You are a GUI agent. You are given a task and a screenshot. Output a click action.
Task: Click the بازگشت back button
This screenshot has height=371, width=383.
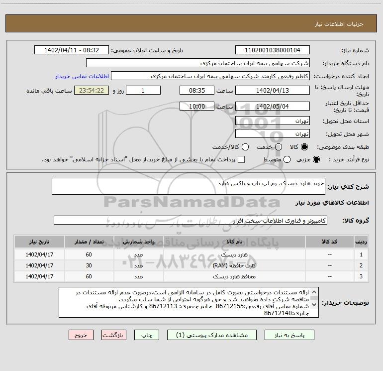[x=114, y=335]
